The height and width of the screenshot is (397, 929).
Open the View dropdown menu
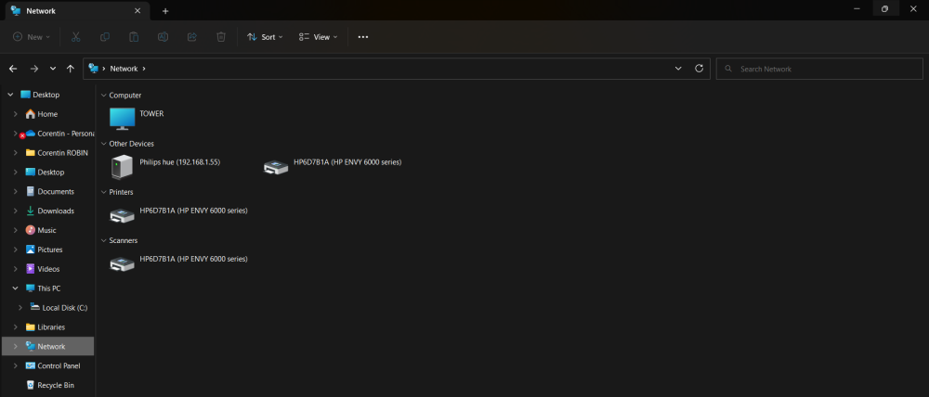tap(318, 37)
